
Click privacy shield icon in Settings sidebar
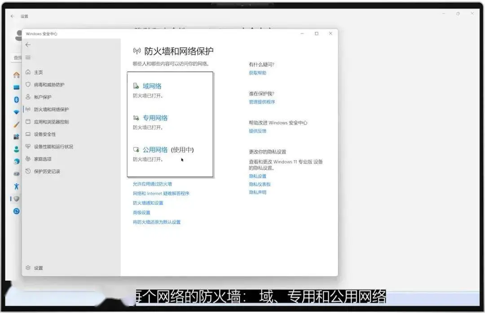pyautogui.click(x=17, y=199)
